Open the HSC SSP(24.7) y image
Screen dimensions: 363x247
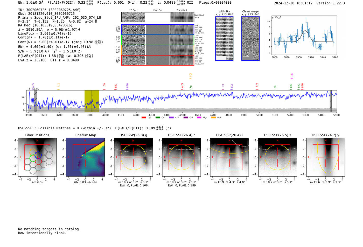[x=325, y=157]
